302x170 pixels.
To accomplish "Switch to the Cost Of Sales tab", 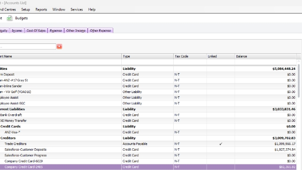I will [36, 30].
